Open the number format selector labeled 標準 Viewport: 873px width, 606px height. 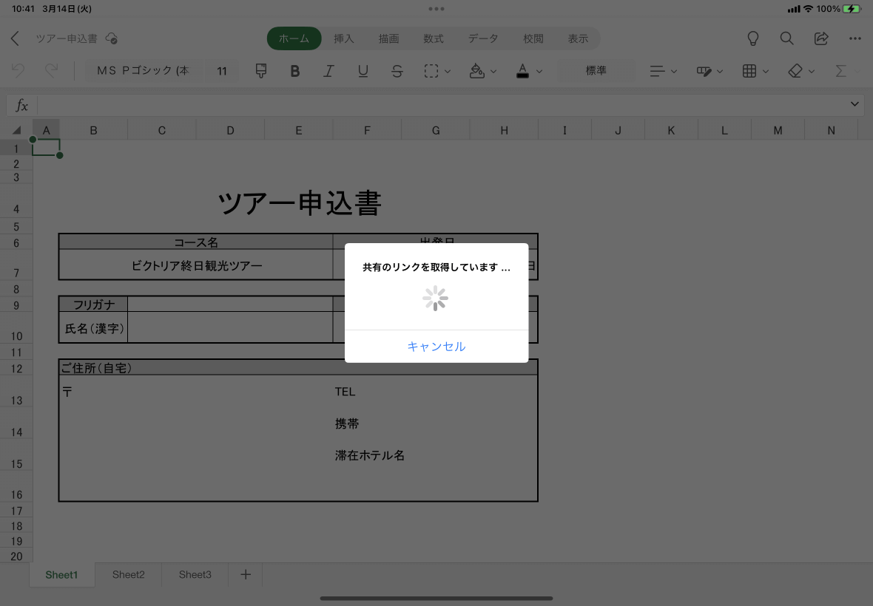coord(596,71)
